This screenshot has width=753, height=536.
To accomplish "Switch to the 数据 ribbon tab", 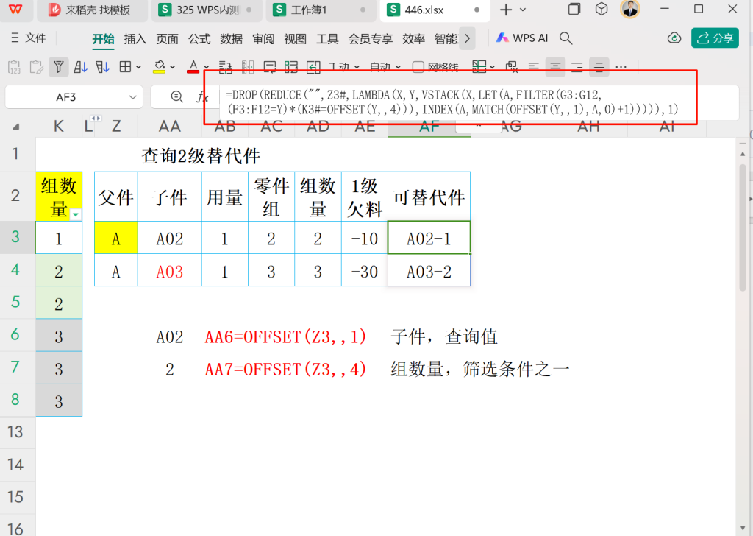I will click(231, 39).
